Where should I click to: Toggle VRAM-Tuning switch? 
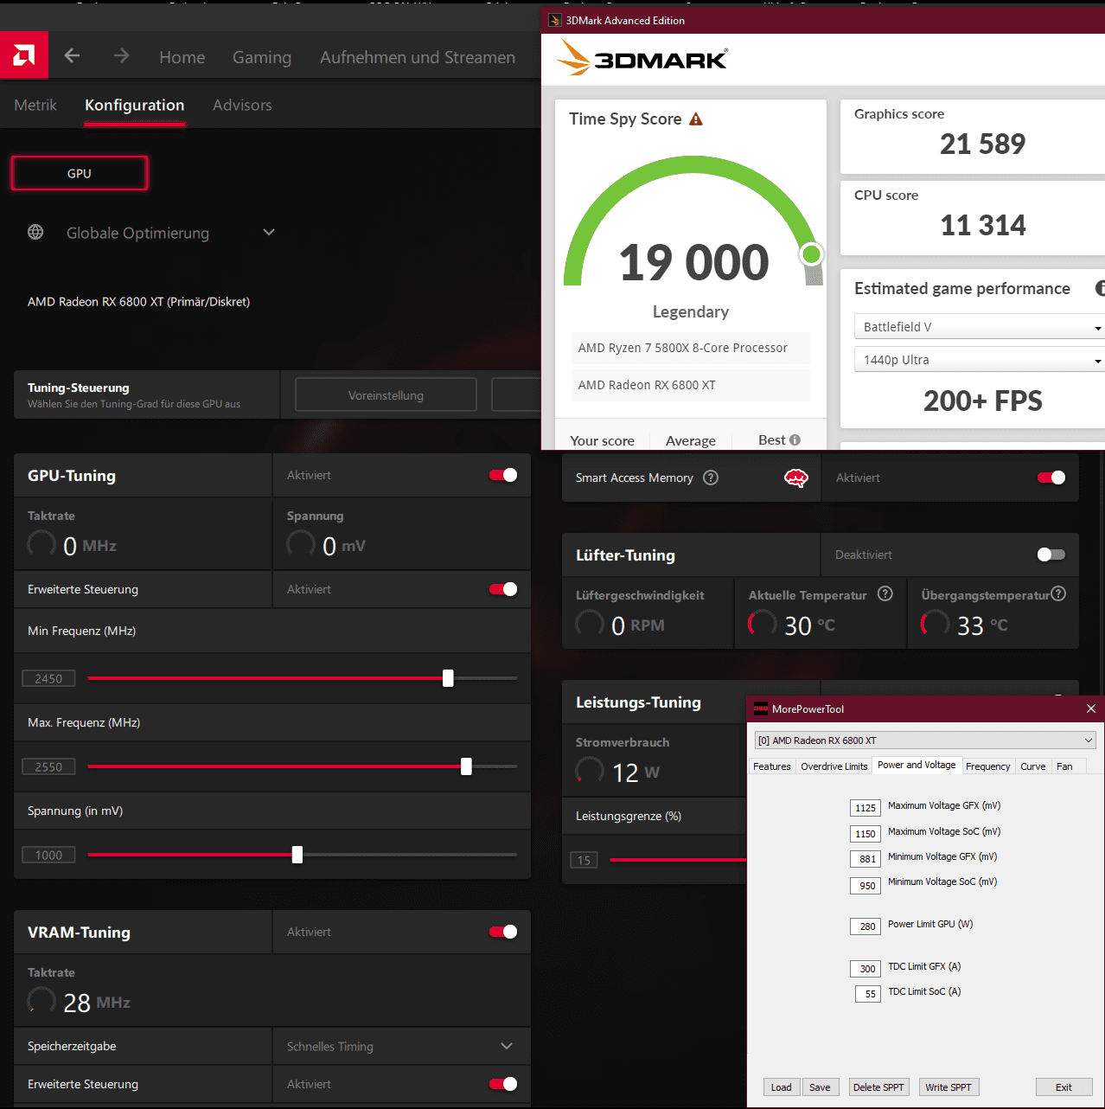click(x=503, y=932)
